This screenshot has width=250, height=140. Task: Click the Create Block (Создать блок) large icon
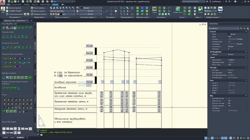click(x=178, y=10)
